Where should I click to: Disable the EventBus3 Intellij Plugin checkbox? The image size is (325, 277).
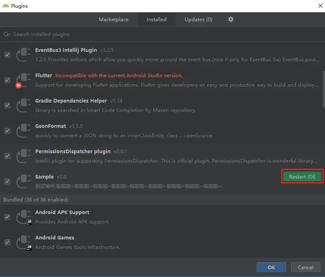7,55
